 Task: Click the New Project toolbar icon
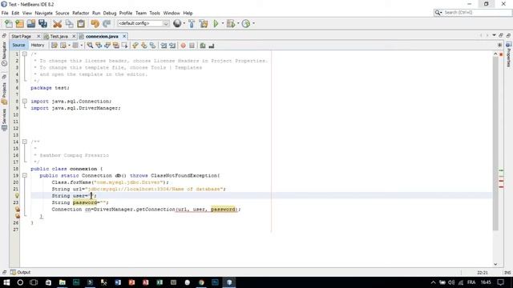click(19, 23)
